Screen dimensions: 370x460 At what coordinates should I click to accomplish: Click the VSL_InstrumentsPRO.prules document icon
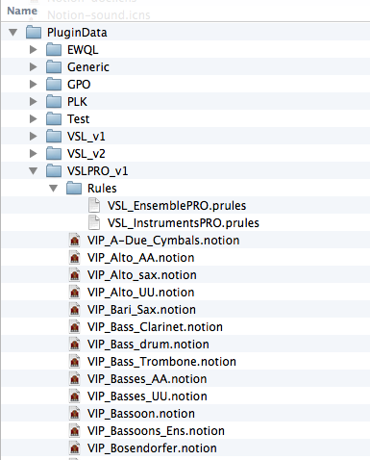tap(94, 223)
